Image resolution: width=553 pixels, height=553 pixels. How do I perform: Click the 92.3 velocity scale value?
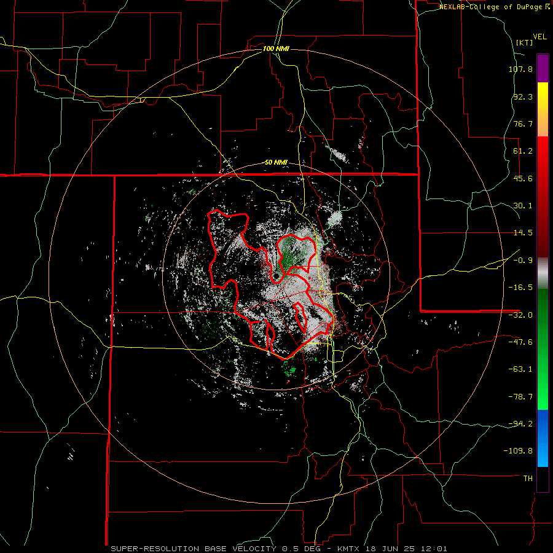(x=523, y=96)
